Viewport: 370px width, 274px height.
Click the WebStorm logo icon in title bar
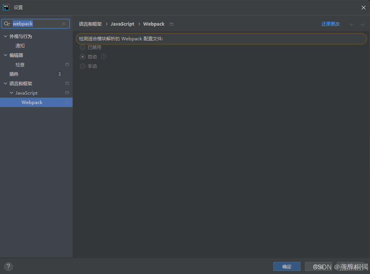(x=6, y=7)
